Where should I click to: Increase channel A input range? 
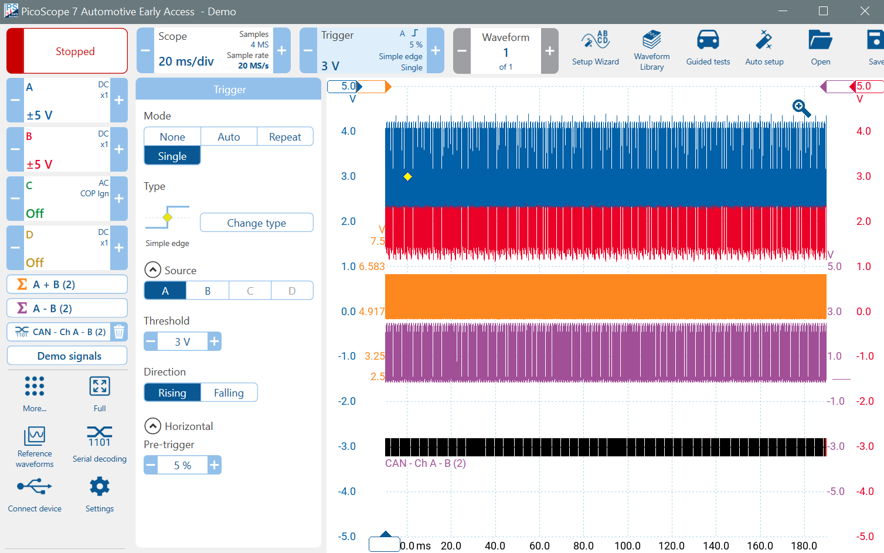[x=119, y=100]
